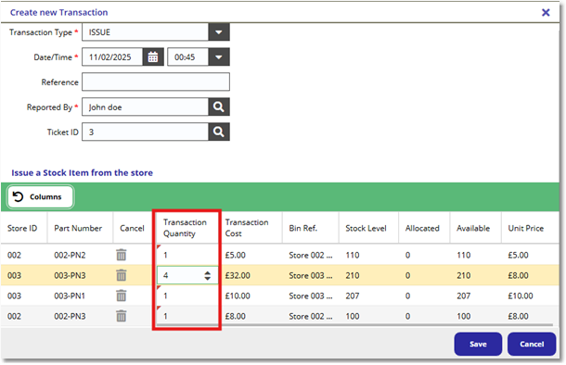
Task: Open the time dropdown showing 00:45
Action: (x=219, y=57)
